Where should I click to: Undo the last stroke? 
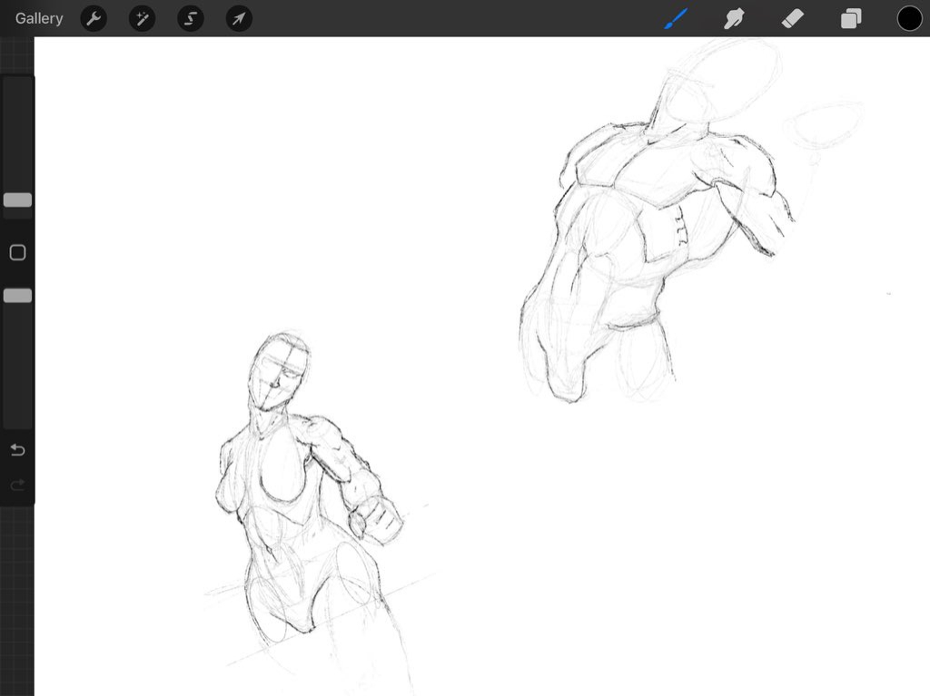pyautogui.click(x=17, y=450)
